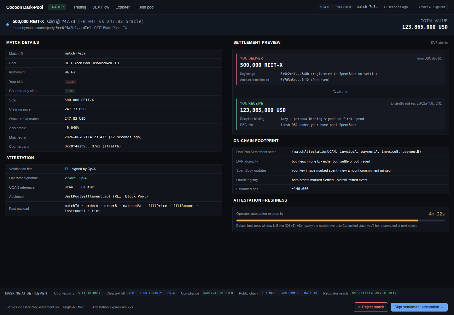Click the BUY counterparty side badge
This screenshot has height=315, width=454.
tap(70, 91)
